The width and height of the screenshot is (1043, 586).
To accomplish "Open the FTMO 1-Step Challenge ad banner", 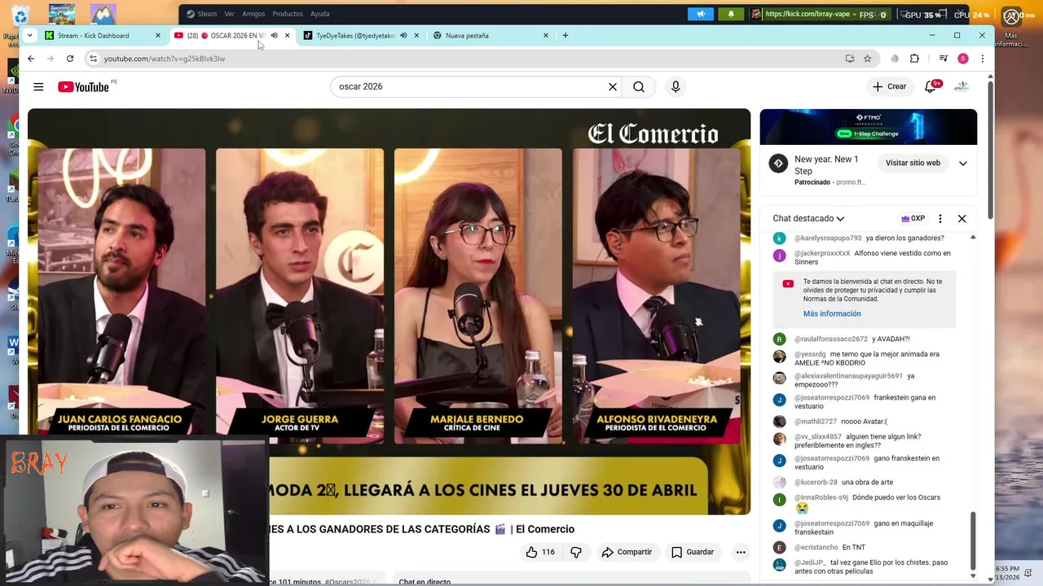I will (x=869, y=127).
